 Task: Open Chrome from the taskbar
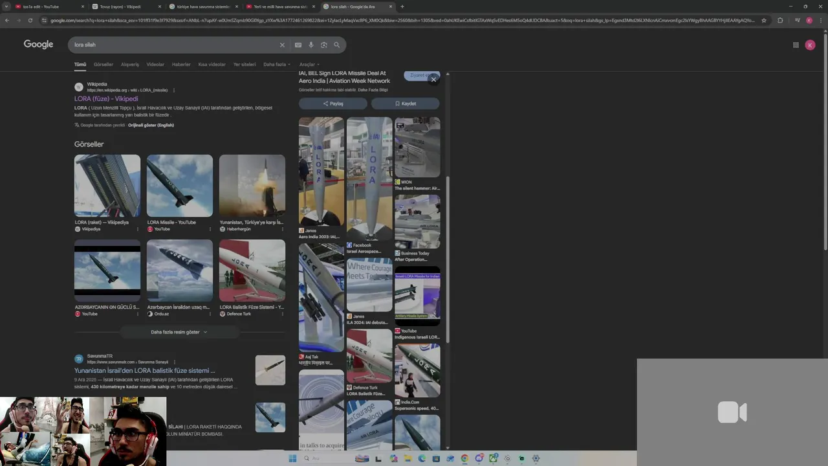tap(464, 458)
